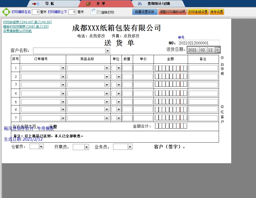Open row 5 单位 dropdown

point(119,102)
